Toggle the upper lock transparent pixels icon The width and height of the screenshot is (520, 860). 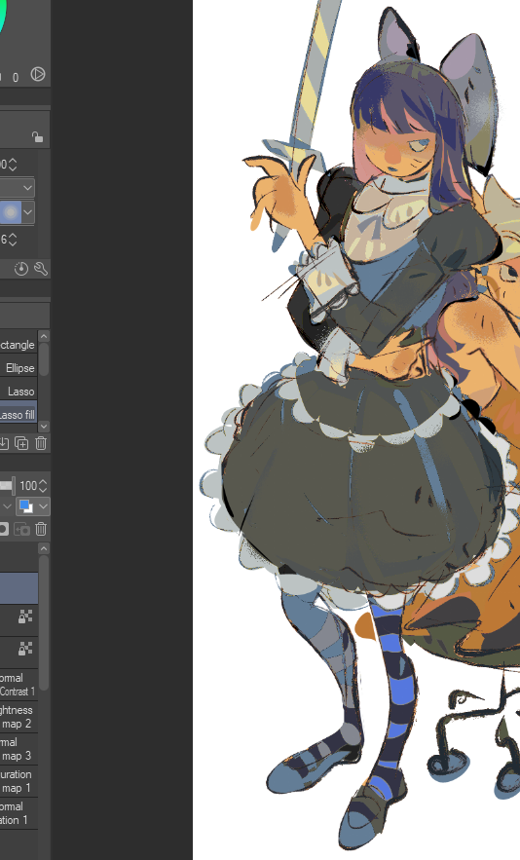25,617
